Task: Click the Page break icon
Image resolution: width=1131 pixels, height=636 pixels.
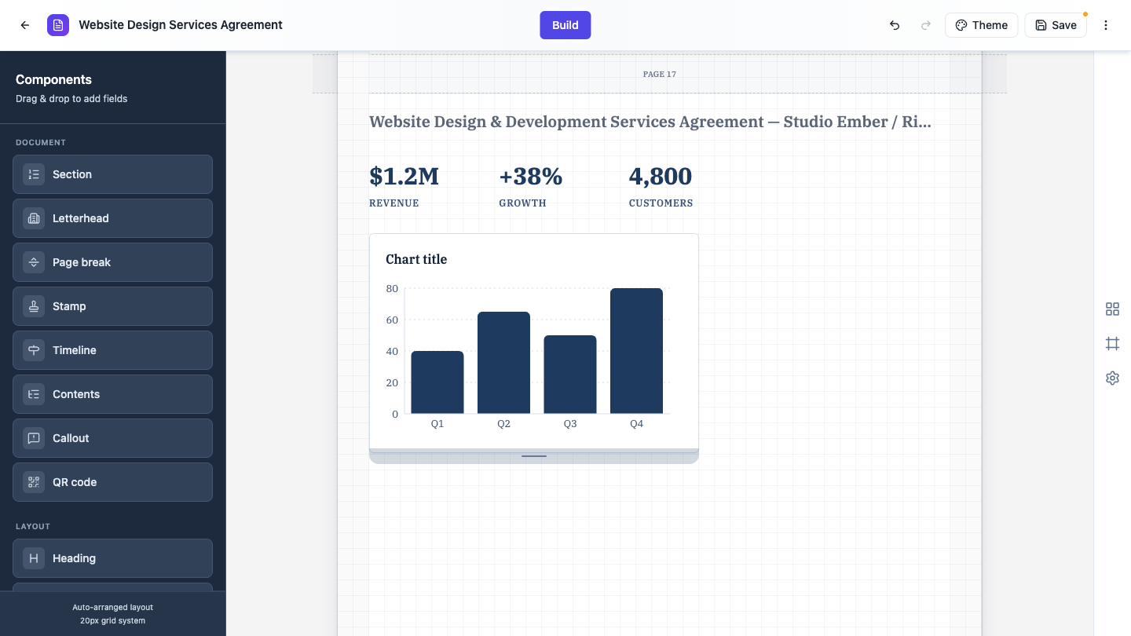Action: point(34,262)
